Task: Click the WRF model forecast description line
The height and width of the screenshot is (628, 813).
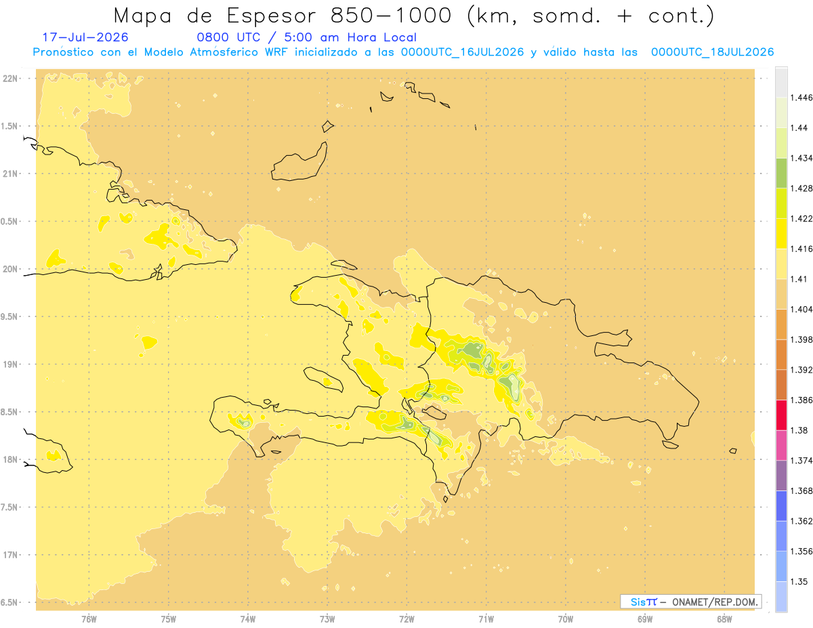Action: (x=403, y=52)
